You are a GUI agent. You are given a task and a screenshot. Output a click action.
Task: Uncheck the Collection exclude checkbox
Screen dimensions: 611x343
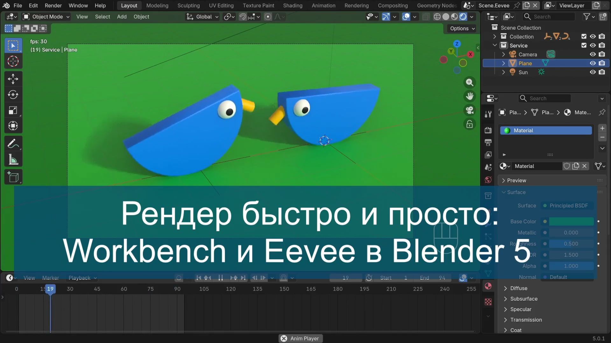point(584,37)
